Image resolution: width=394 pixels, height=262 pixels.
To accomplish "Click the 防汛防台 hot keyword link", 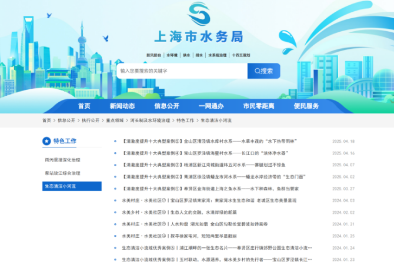I will [x=153, y=55].
